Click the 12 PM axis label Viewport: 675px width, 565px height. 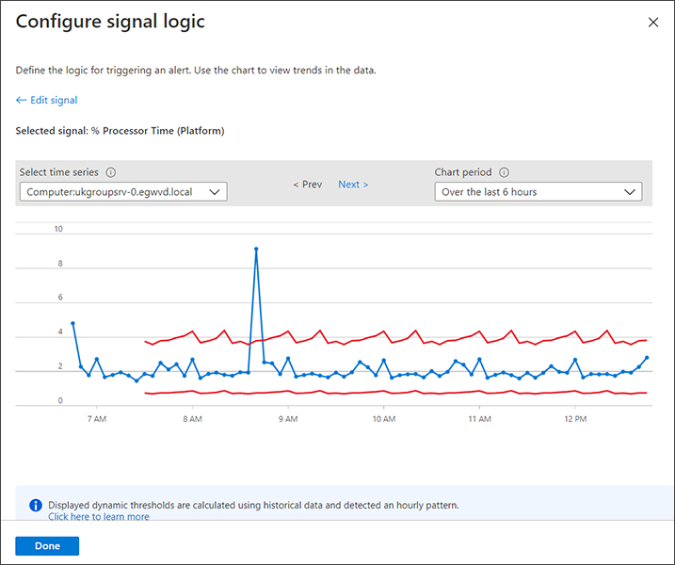pyautogui.click(x=575, y=419)
